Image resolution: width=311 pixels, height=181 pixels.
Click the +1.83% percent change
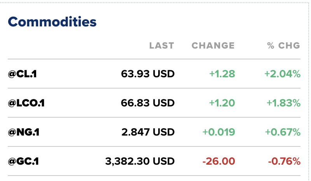(283, 103)
